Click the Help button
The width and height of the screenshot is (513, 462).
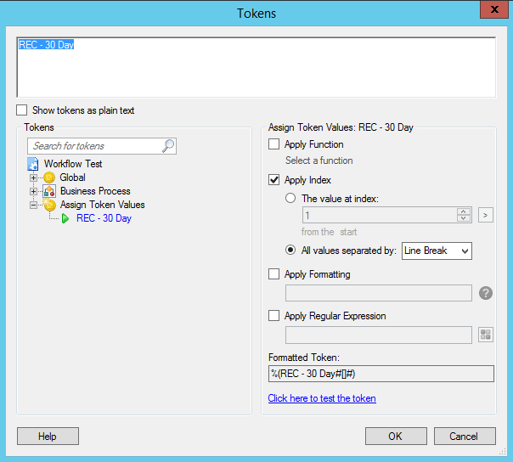tap(48, 437)
